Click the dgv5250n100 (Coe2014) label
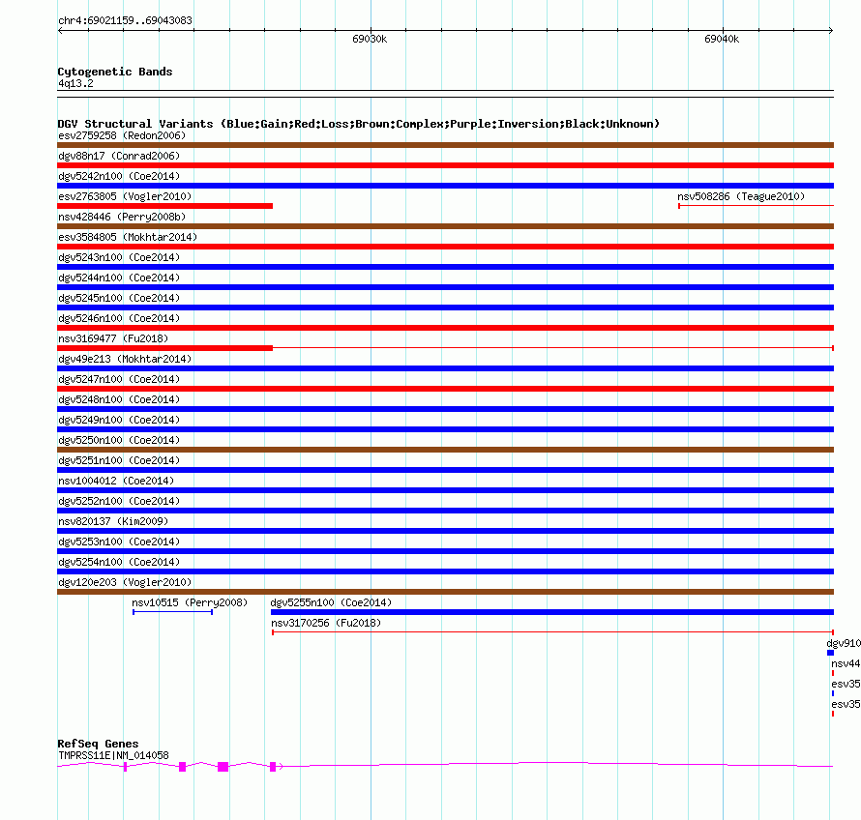The width and height of the screenshot is (861, 820). 119,440
